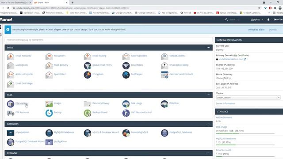Open the Mailing Lists icon
The width and height of the screenshot is (283, 159).
pyautogui.click(x=11, y=65)
